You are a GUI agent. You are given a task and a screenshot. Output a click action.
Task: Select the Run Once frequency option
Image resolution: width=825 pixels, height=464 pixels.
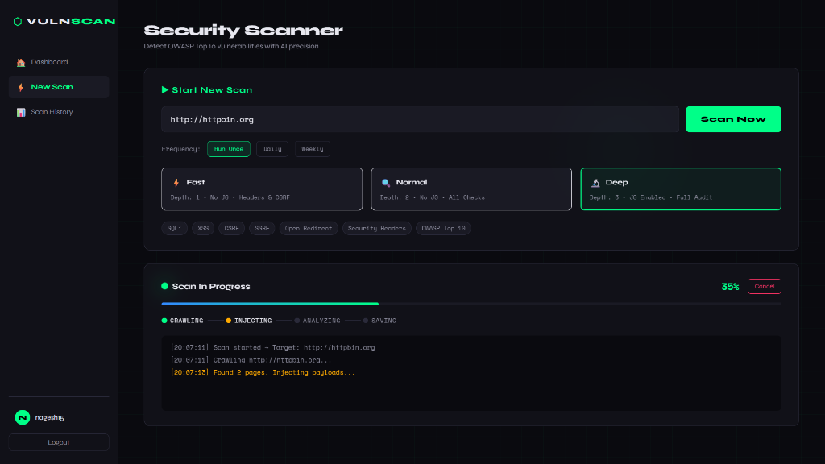tap(229, 149)
